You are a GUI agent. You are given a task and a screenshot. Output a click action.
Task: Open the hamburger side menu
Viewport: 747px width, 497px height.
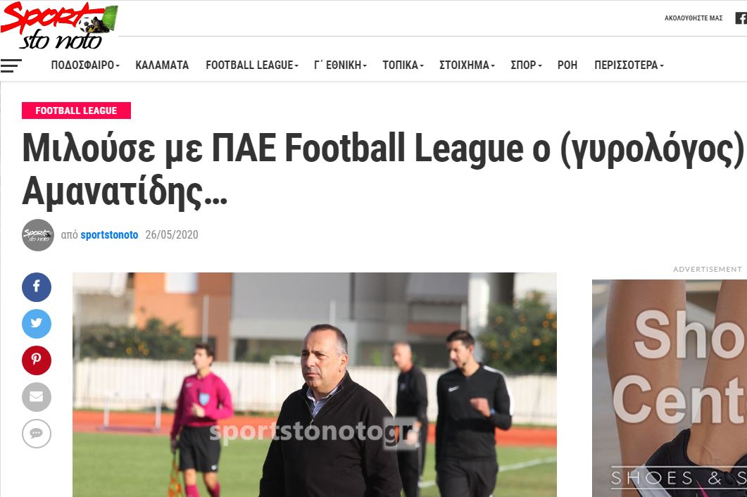(11, 65)
